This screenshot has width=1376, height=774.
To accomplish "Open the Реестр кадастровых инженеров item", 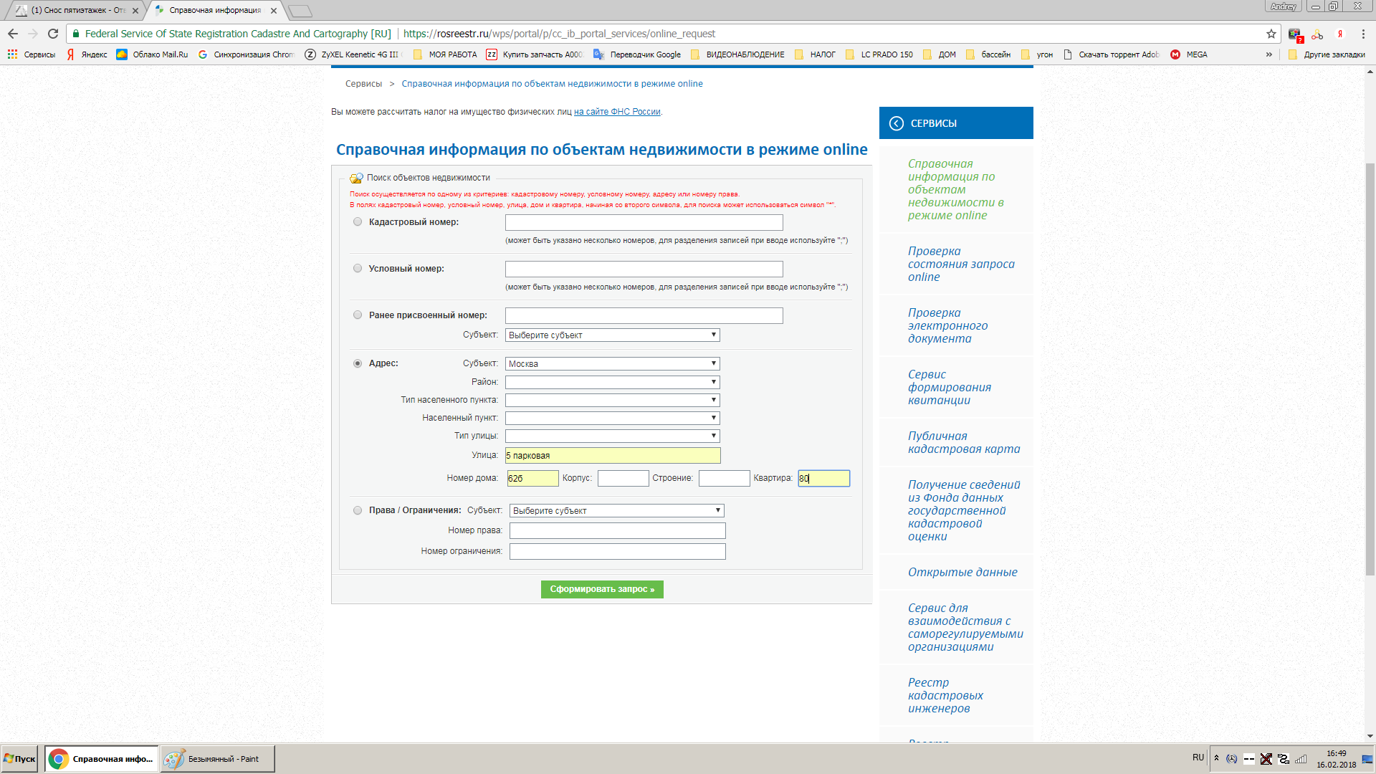I will click(x=945, y=696).
